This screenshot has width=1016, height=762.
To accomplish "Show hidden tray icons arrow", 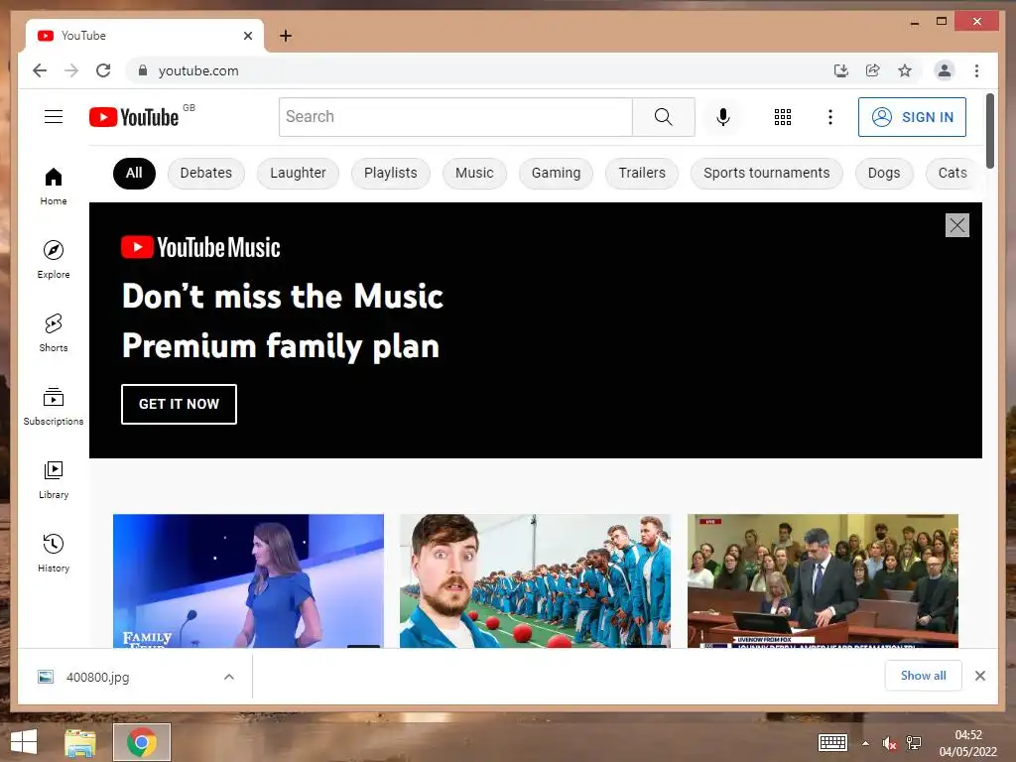I will (x=865, y=743).
